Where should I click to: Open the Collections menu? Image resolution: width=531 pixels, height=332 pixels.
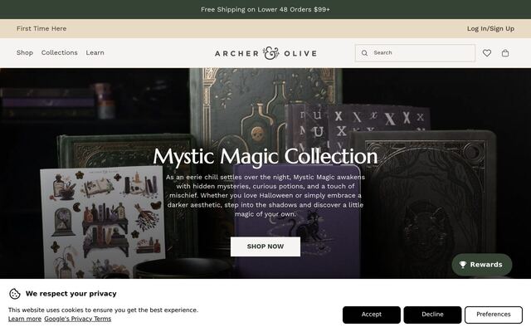59,52
